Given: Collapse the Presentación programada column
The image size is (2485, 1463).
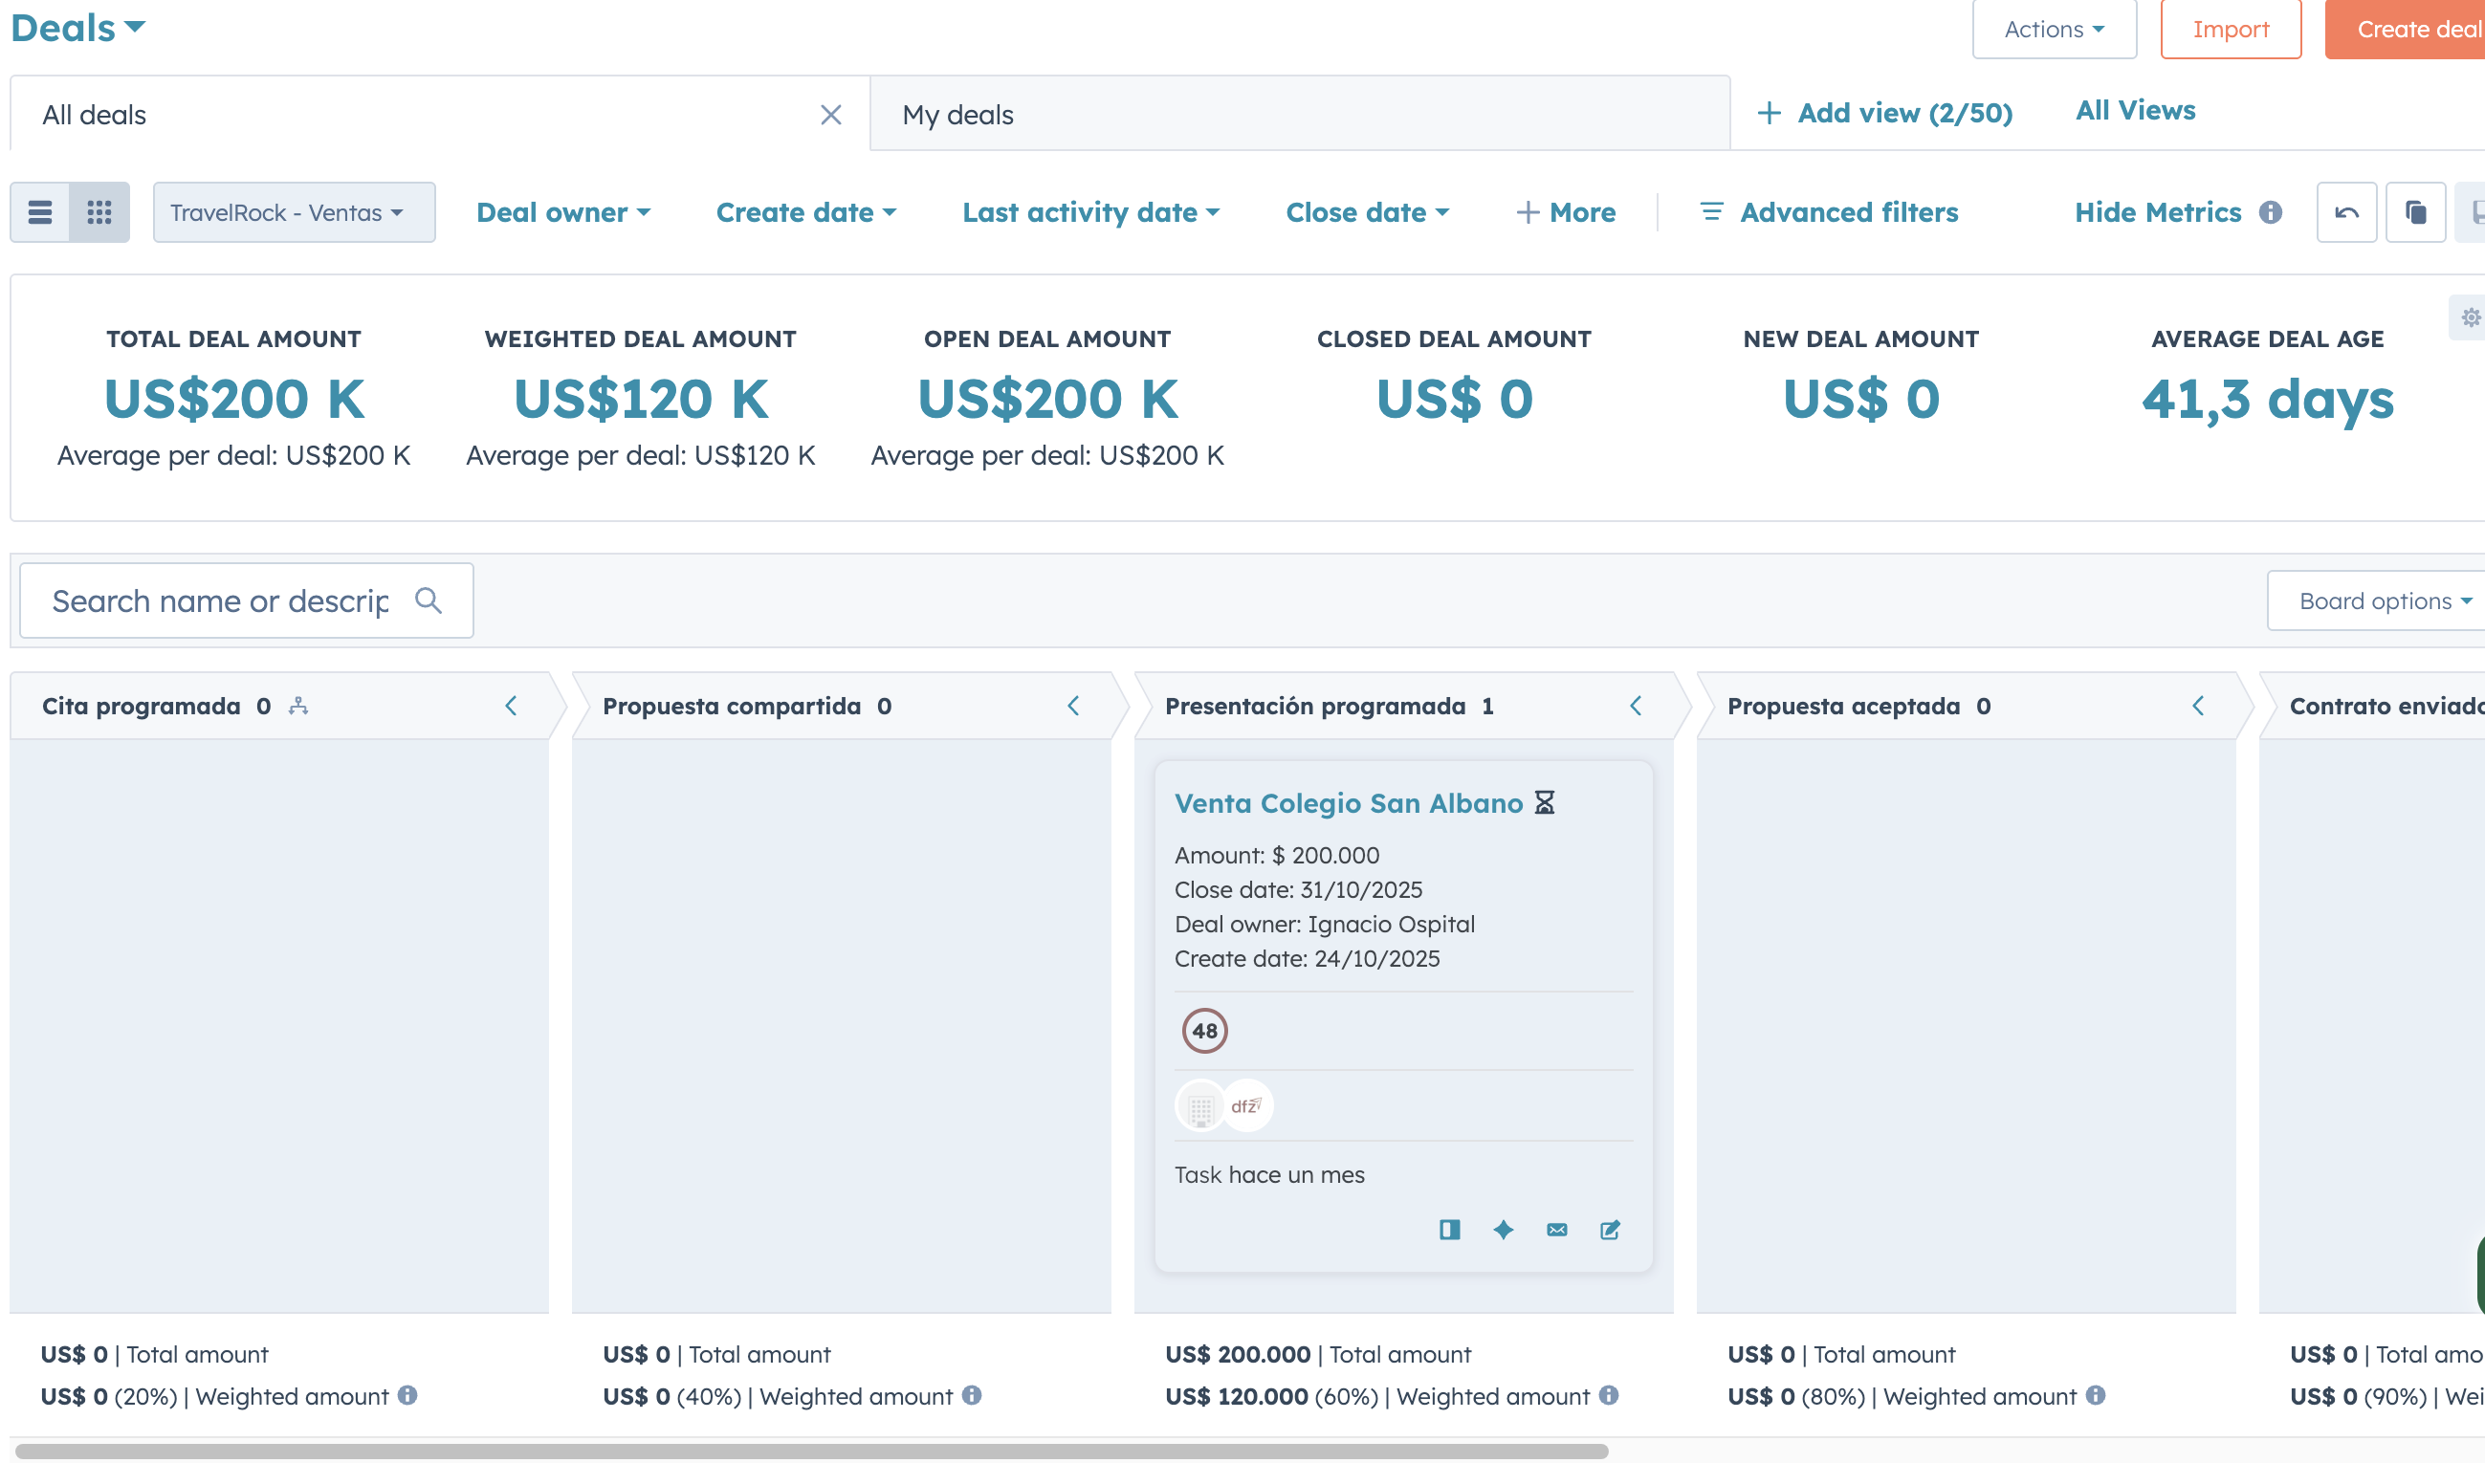Looking at the screenshot, I should pos(1636,706).
